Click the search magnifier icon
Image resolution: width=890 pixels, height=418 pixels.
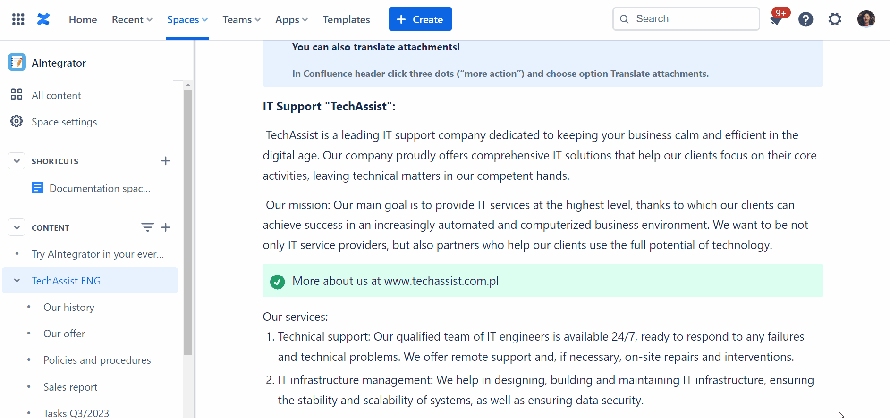pos(624,19)
